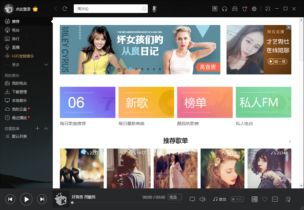Close the 酷我直播 advertisement

289,27
